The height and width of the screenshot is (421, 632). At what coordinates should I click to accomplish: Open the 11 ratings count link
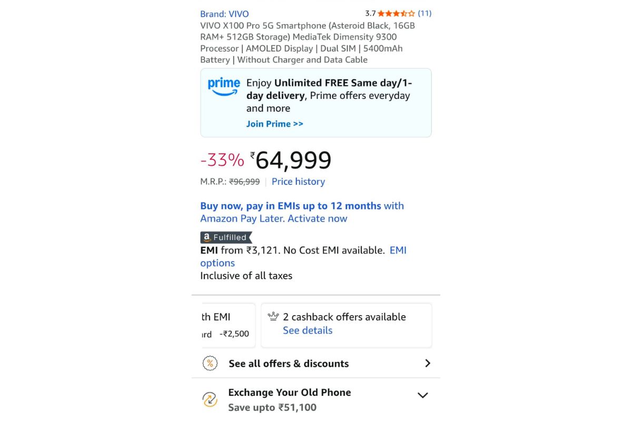424,14
